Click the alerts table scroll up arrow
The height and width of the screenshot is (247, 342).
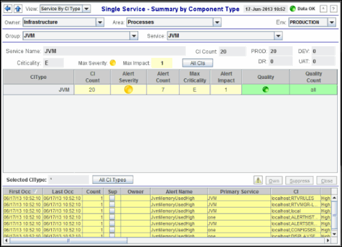tap(335, 198)
